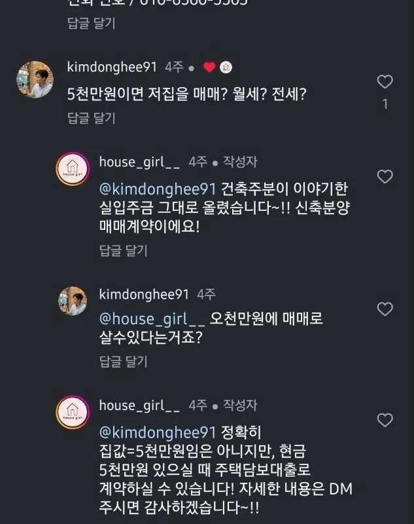
Task: View the like count of 1 under the heart
Action: click(385, 104)
